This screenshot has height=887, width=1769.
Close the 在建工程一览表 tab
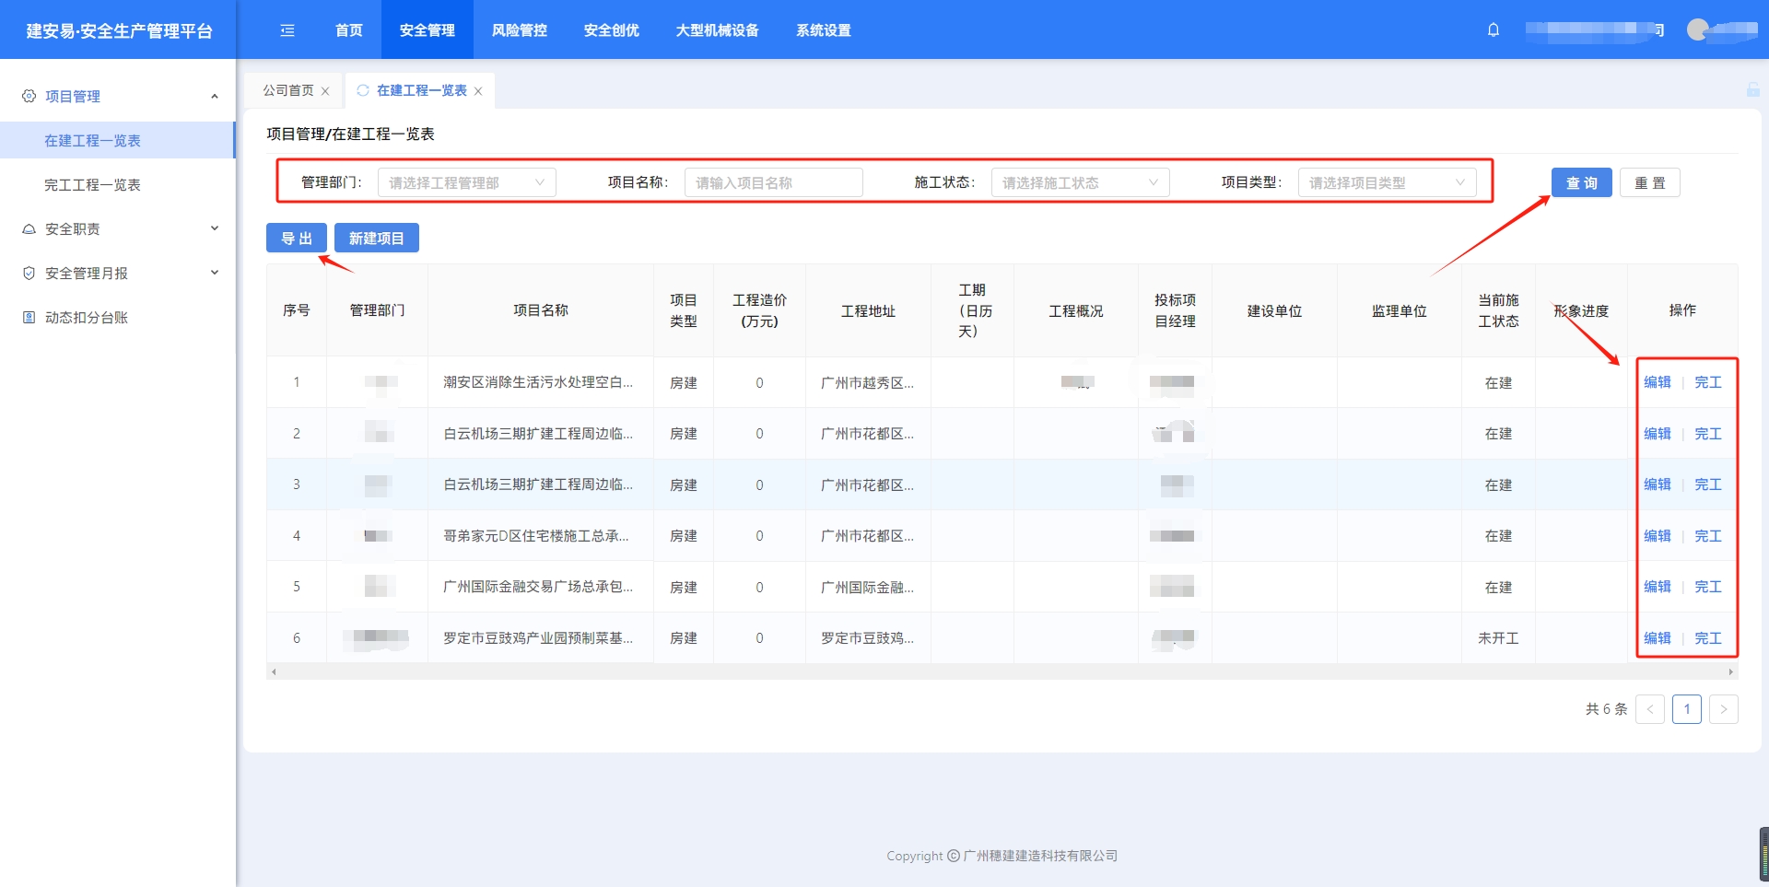pos(478,91)
